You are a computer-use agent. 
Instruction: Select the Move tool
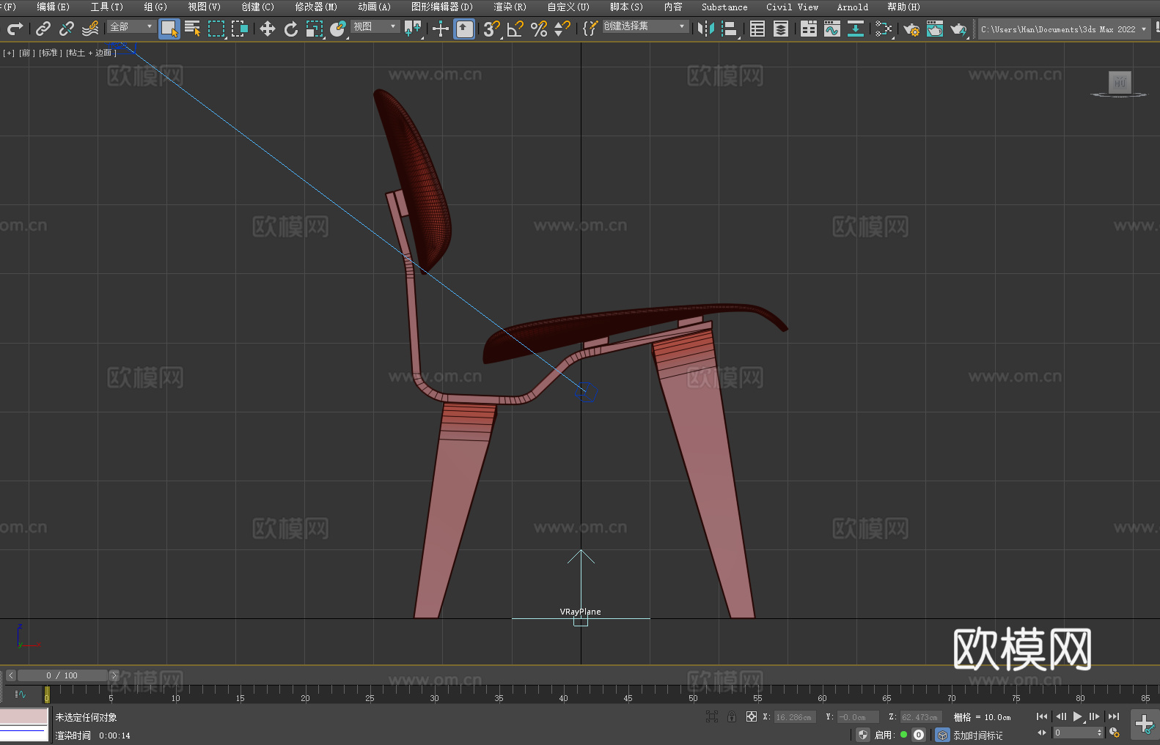268,29
